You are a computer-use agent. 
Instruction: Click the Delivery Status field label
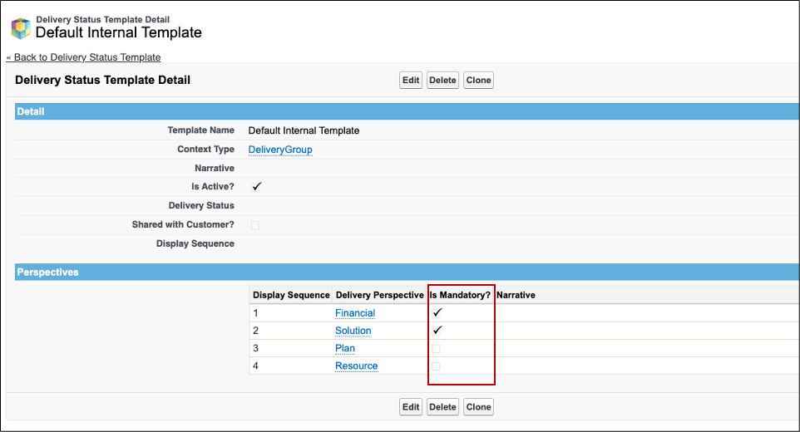click(201, 205)
